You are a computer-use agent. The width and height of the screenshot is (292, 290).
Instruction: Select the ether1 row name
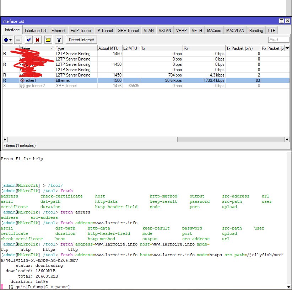point(31,80)
